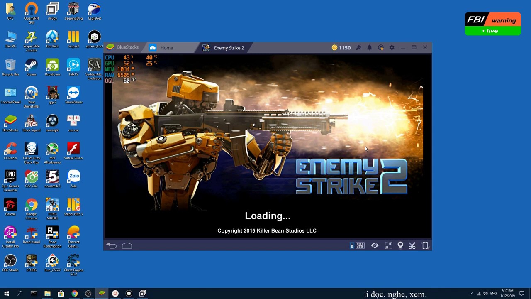This screenshot has width=531, height=299.
Task: Select This PC desktop icon
Action: pos(10,39)
